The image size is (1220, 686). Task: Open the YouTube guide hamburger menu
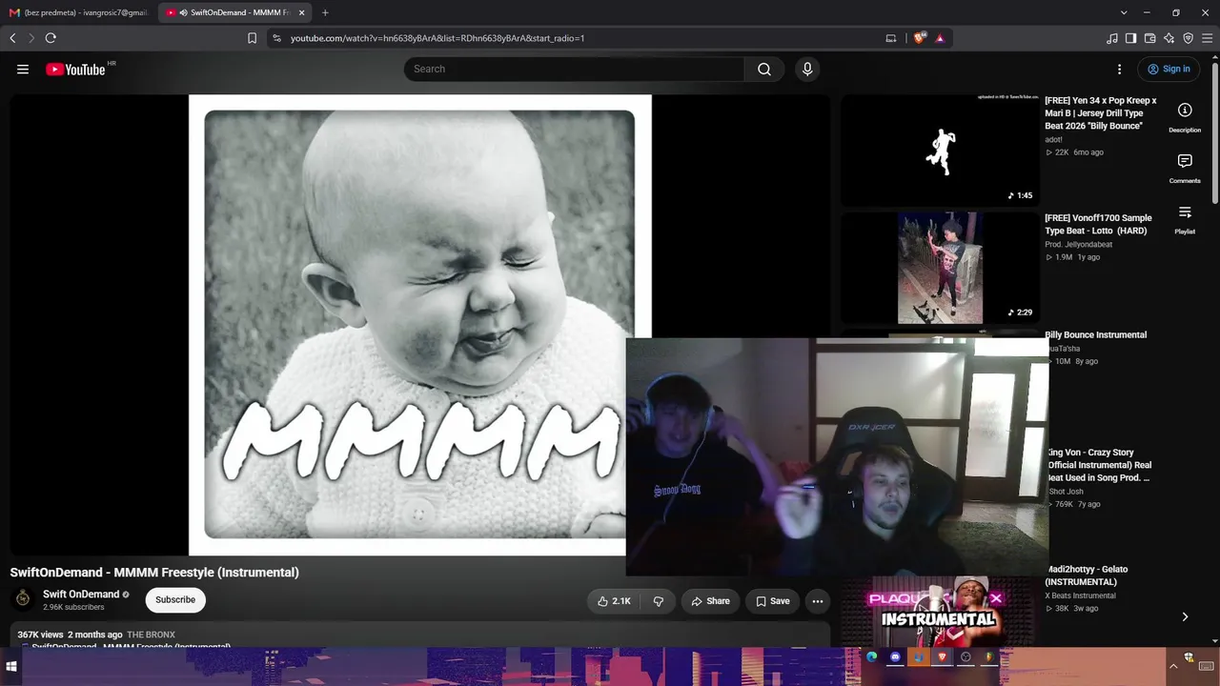[x=23, y=69]
